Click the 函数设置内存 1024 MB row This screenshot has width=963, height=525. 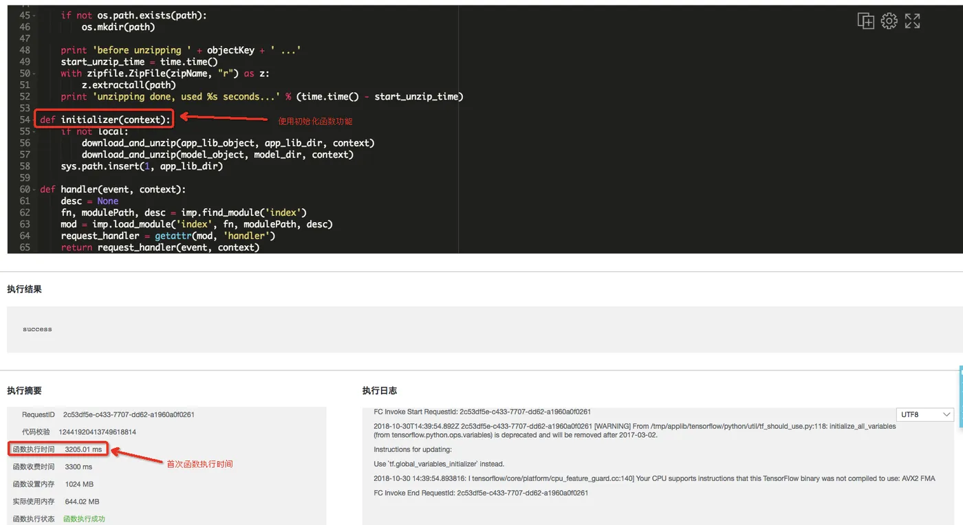coord(53,484)
